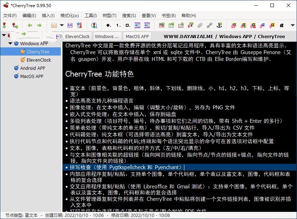Go forward to next visited node
Screen dimensions: 297x219
39,25
